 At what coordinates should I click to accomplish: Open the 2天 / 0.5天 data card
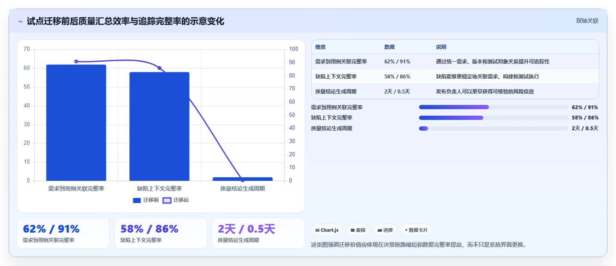coord(258,233)
